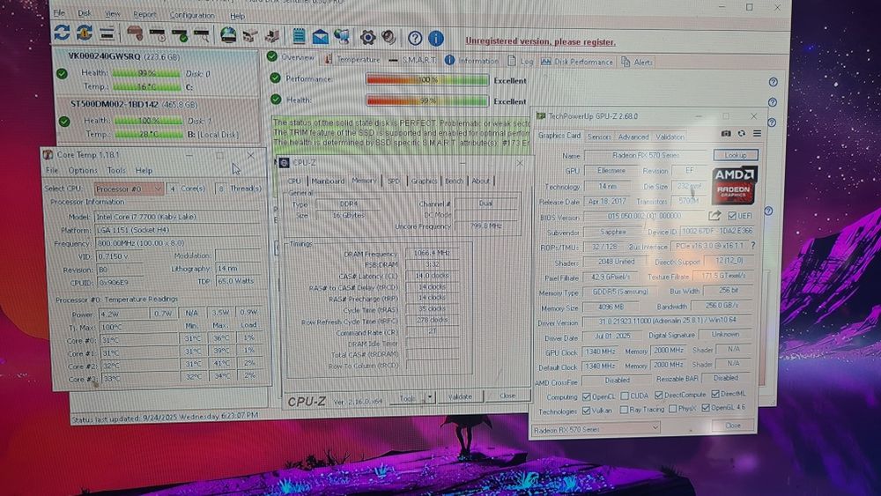Click the blue info icon in Sentinel toolbar
The image size is (881, 496).
436,38
